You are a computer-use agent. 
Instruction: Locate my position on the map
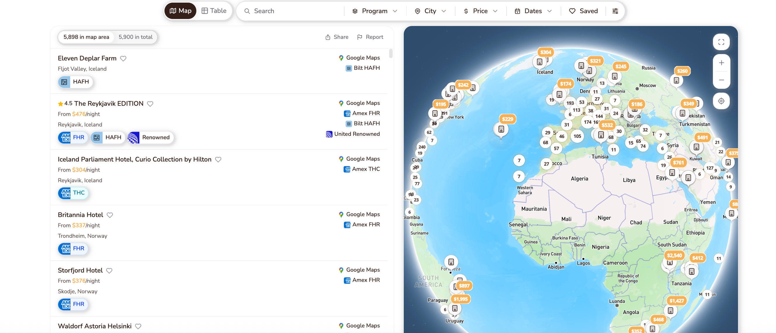(x=721, y=101)
